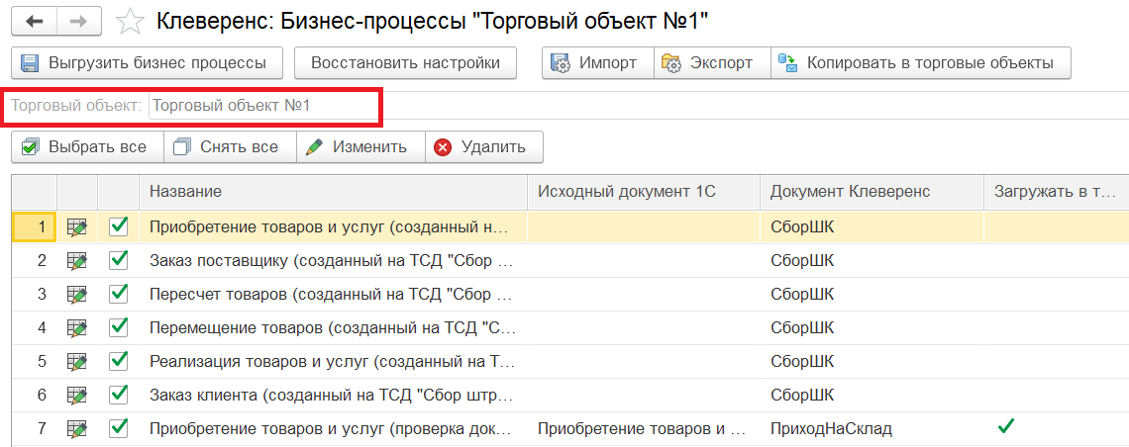Click the Документ Клеверенс column header
Viewport: 1129px width, 447px height.
[872, 191]
